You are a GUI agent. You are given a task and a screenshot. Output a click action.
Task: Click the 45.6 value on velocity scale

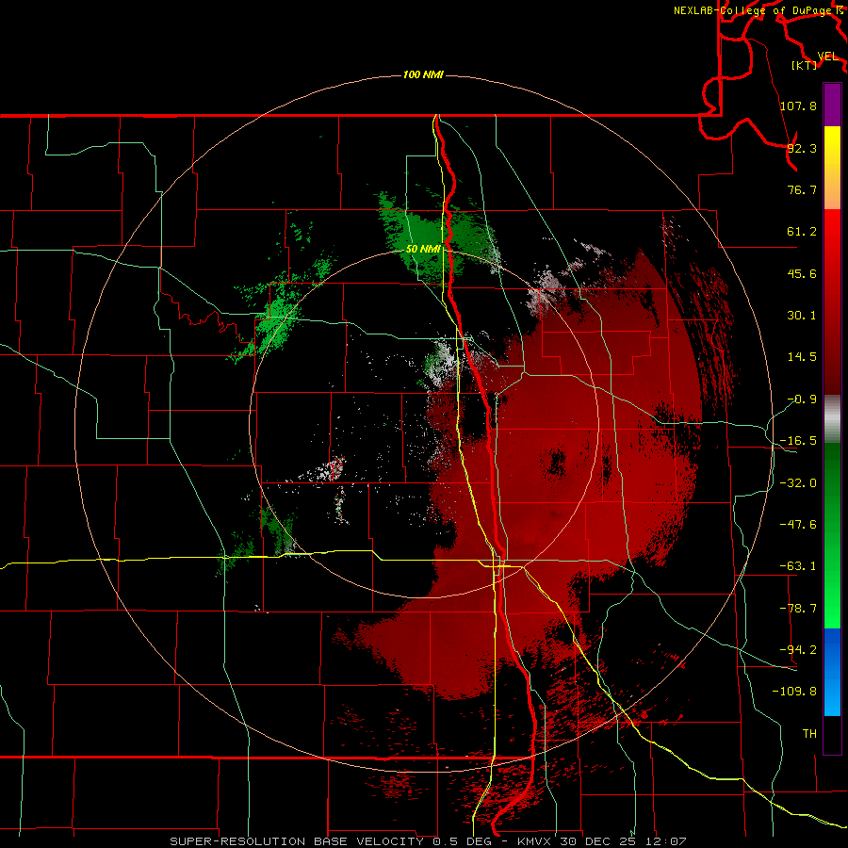coord(802,273)
